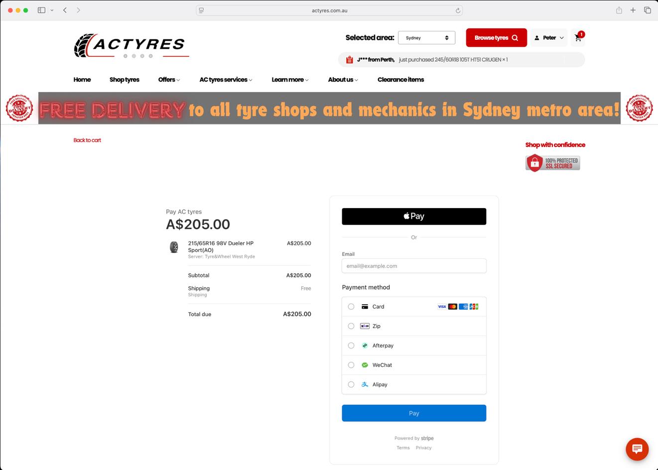Click into the Email input field
658x470 pixels.
point(413,266)
